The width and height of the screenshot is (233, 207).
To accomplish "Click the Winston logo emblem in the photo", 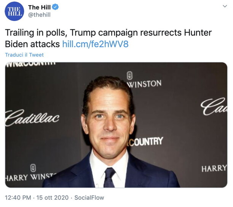I will click(x=130, y=76).
